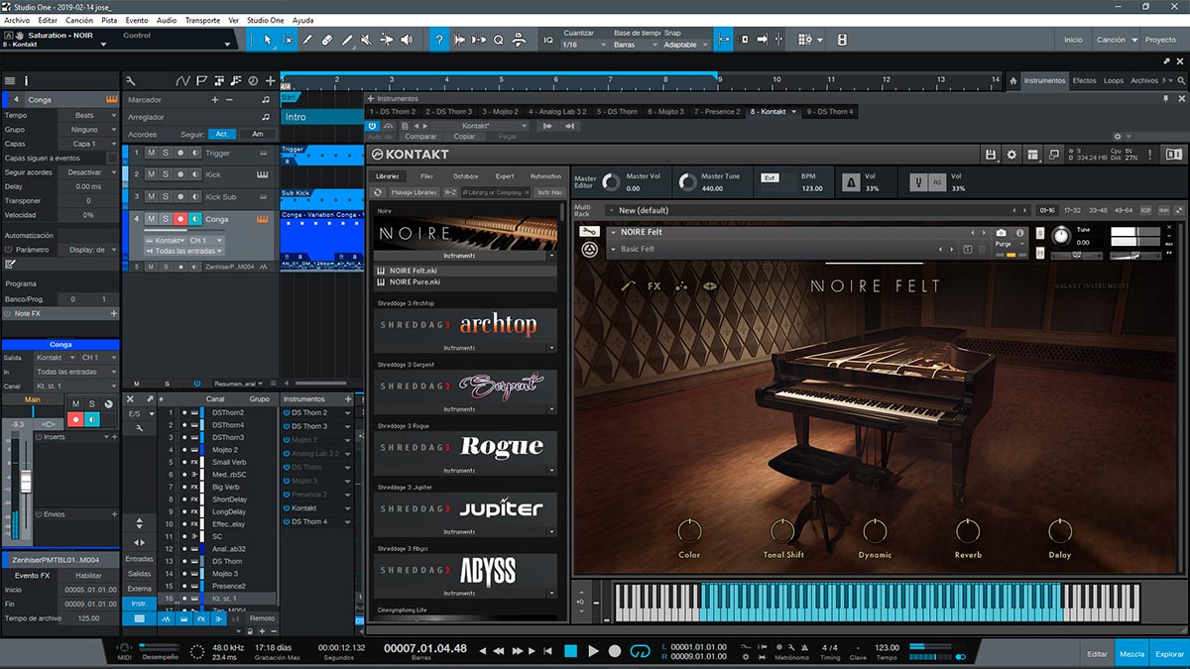Open the Transporte menu
The image size is (1190, 669).
click(202, 20)
